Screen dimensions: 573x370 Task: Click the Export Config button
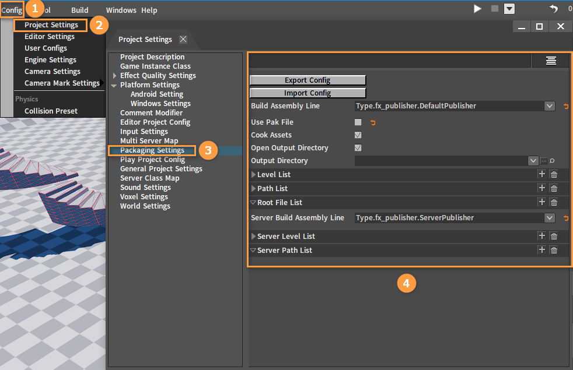[x=308, y=80]
